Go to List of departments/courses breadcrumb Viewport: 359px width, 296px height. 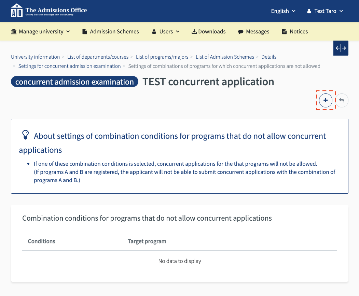[98, 57]
